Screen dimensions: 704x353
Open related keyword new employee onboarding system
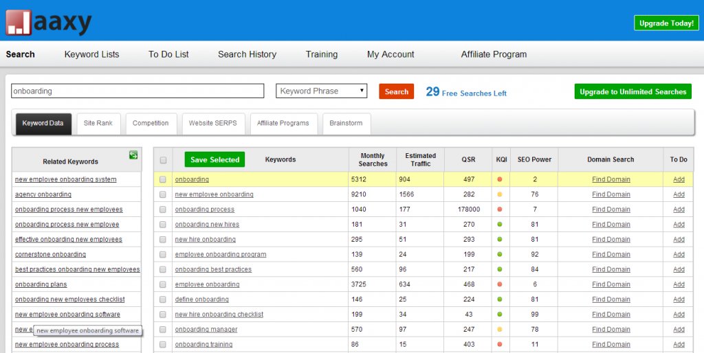point(65,179)
